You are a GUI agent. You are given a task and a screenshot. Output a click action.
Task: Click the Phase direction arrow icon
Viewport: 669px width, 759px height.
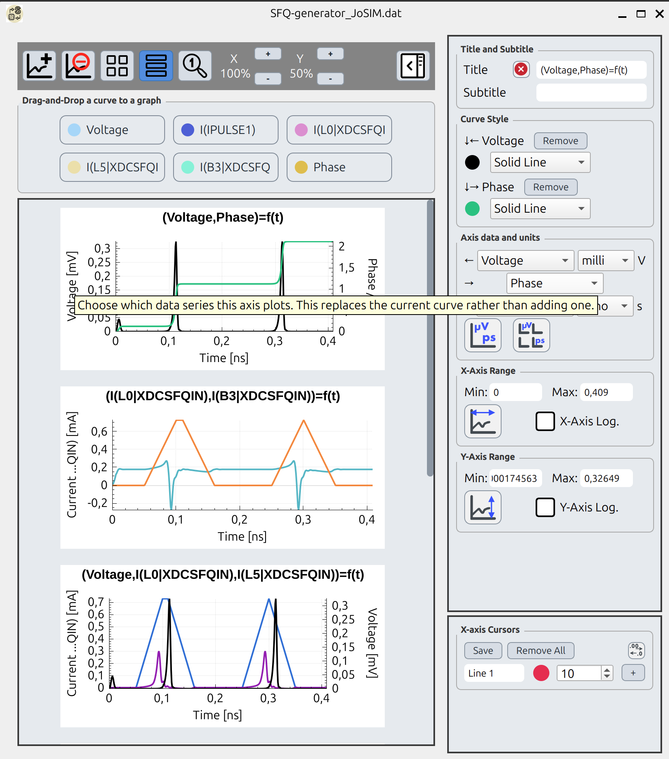coord(472,187)
